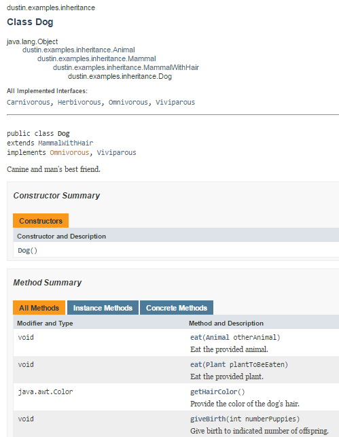Switch to the Instance Methods tab

(x=103, y=308)
